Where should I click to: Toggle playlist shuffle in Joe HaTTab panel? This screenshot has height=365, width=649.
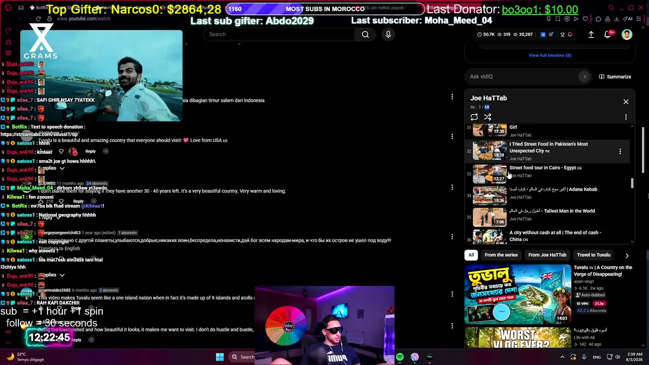[x=488, y=117]
